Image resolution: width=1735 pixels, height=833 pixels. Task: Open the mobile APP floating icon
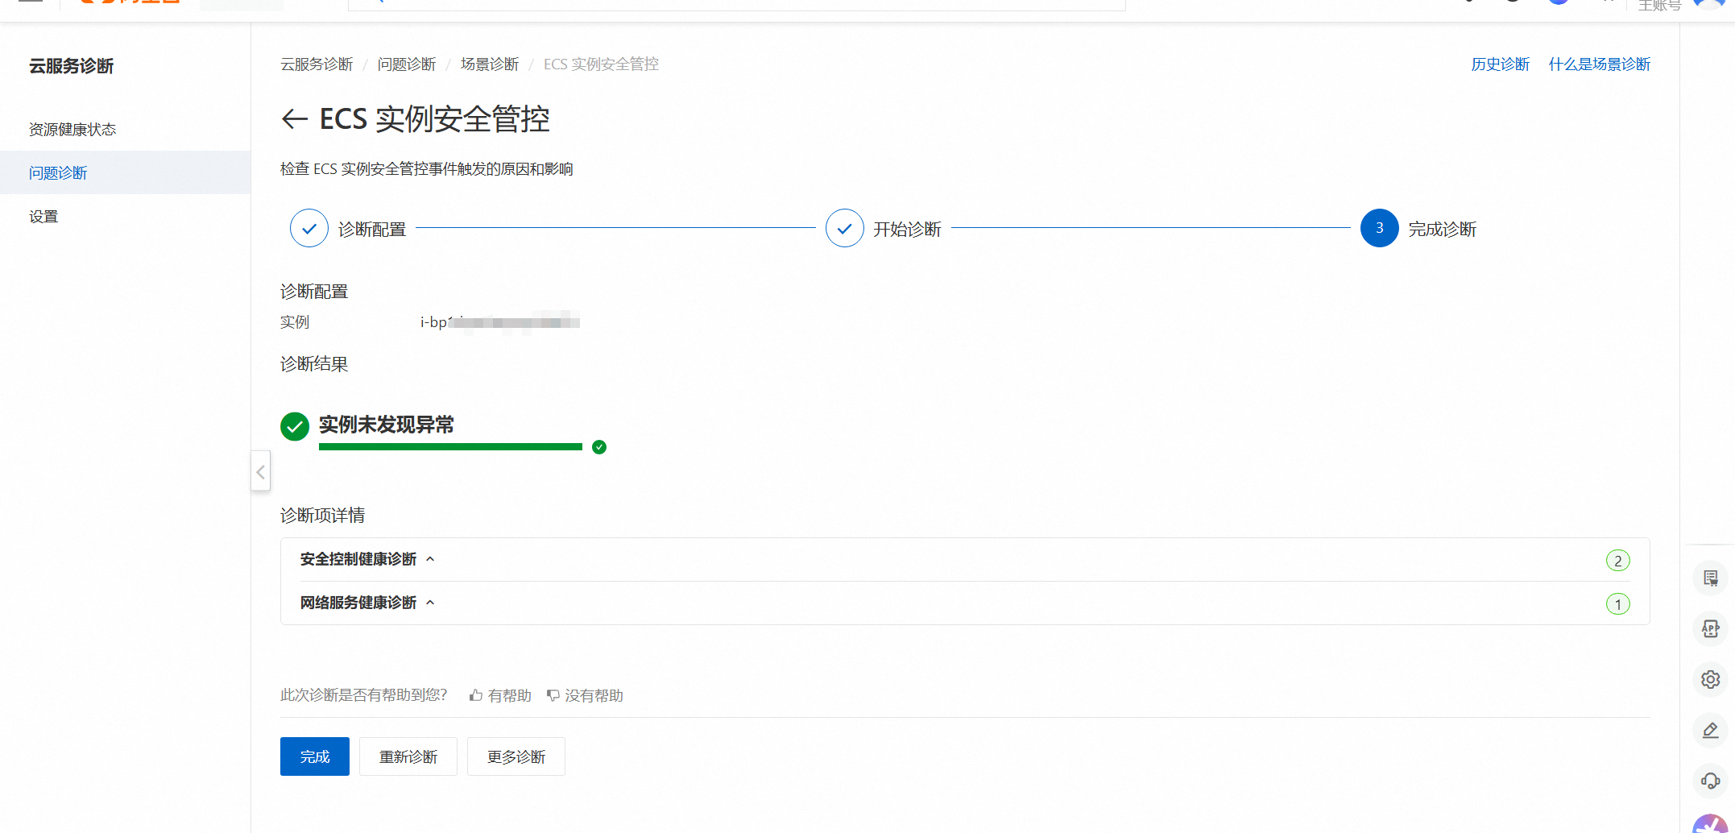pos(1711,628)
